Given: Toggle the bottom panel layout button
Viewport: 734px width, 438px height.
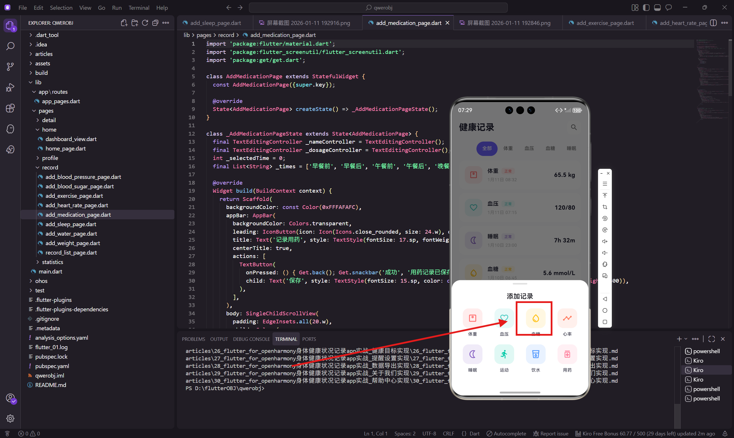Looking at the screenshot, I should pos(657,8).
